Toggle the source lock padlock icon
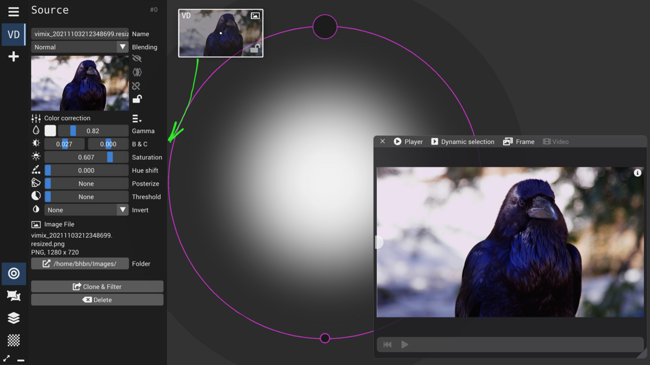 [137, 99]
